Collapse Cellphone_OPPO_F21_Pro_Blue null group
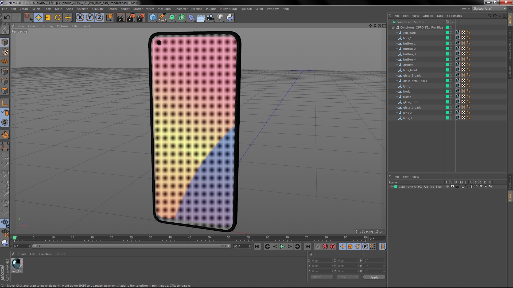 click(x=393, y=27)
